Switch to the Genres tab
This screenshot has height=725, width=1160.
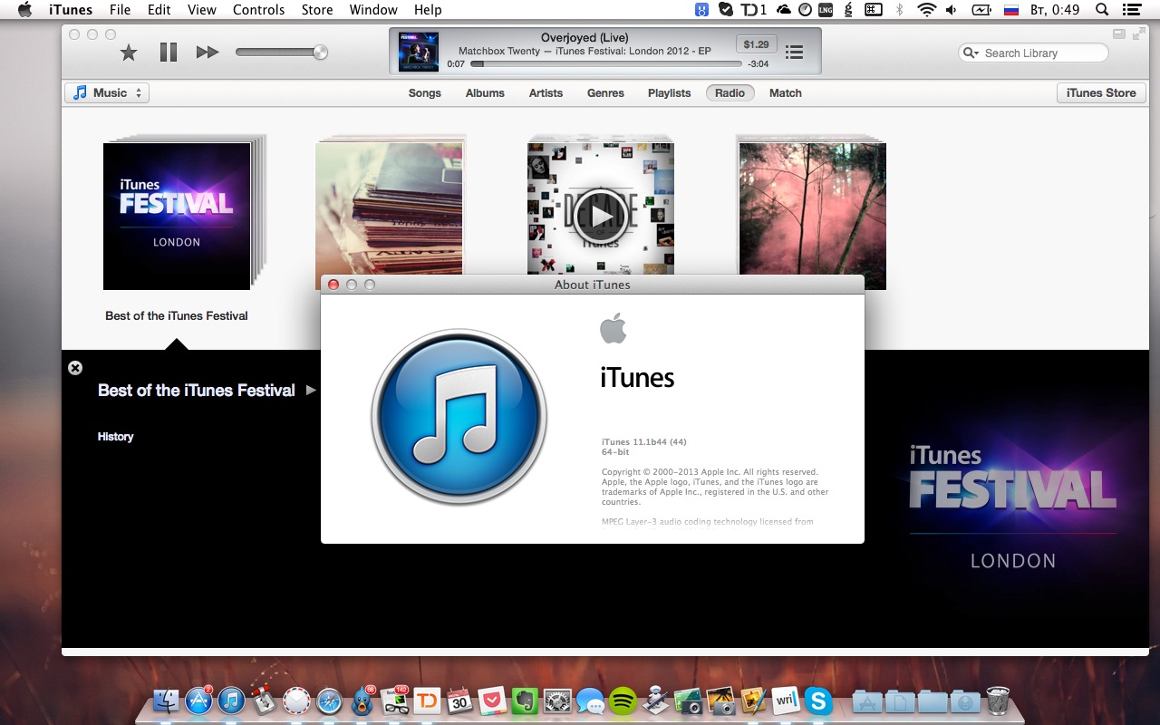605,92
